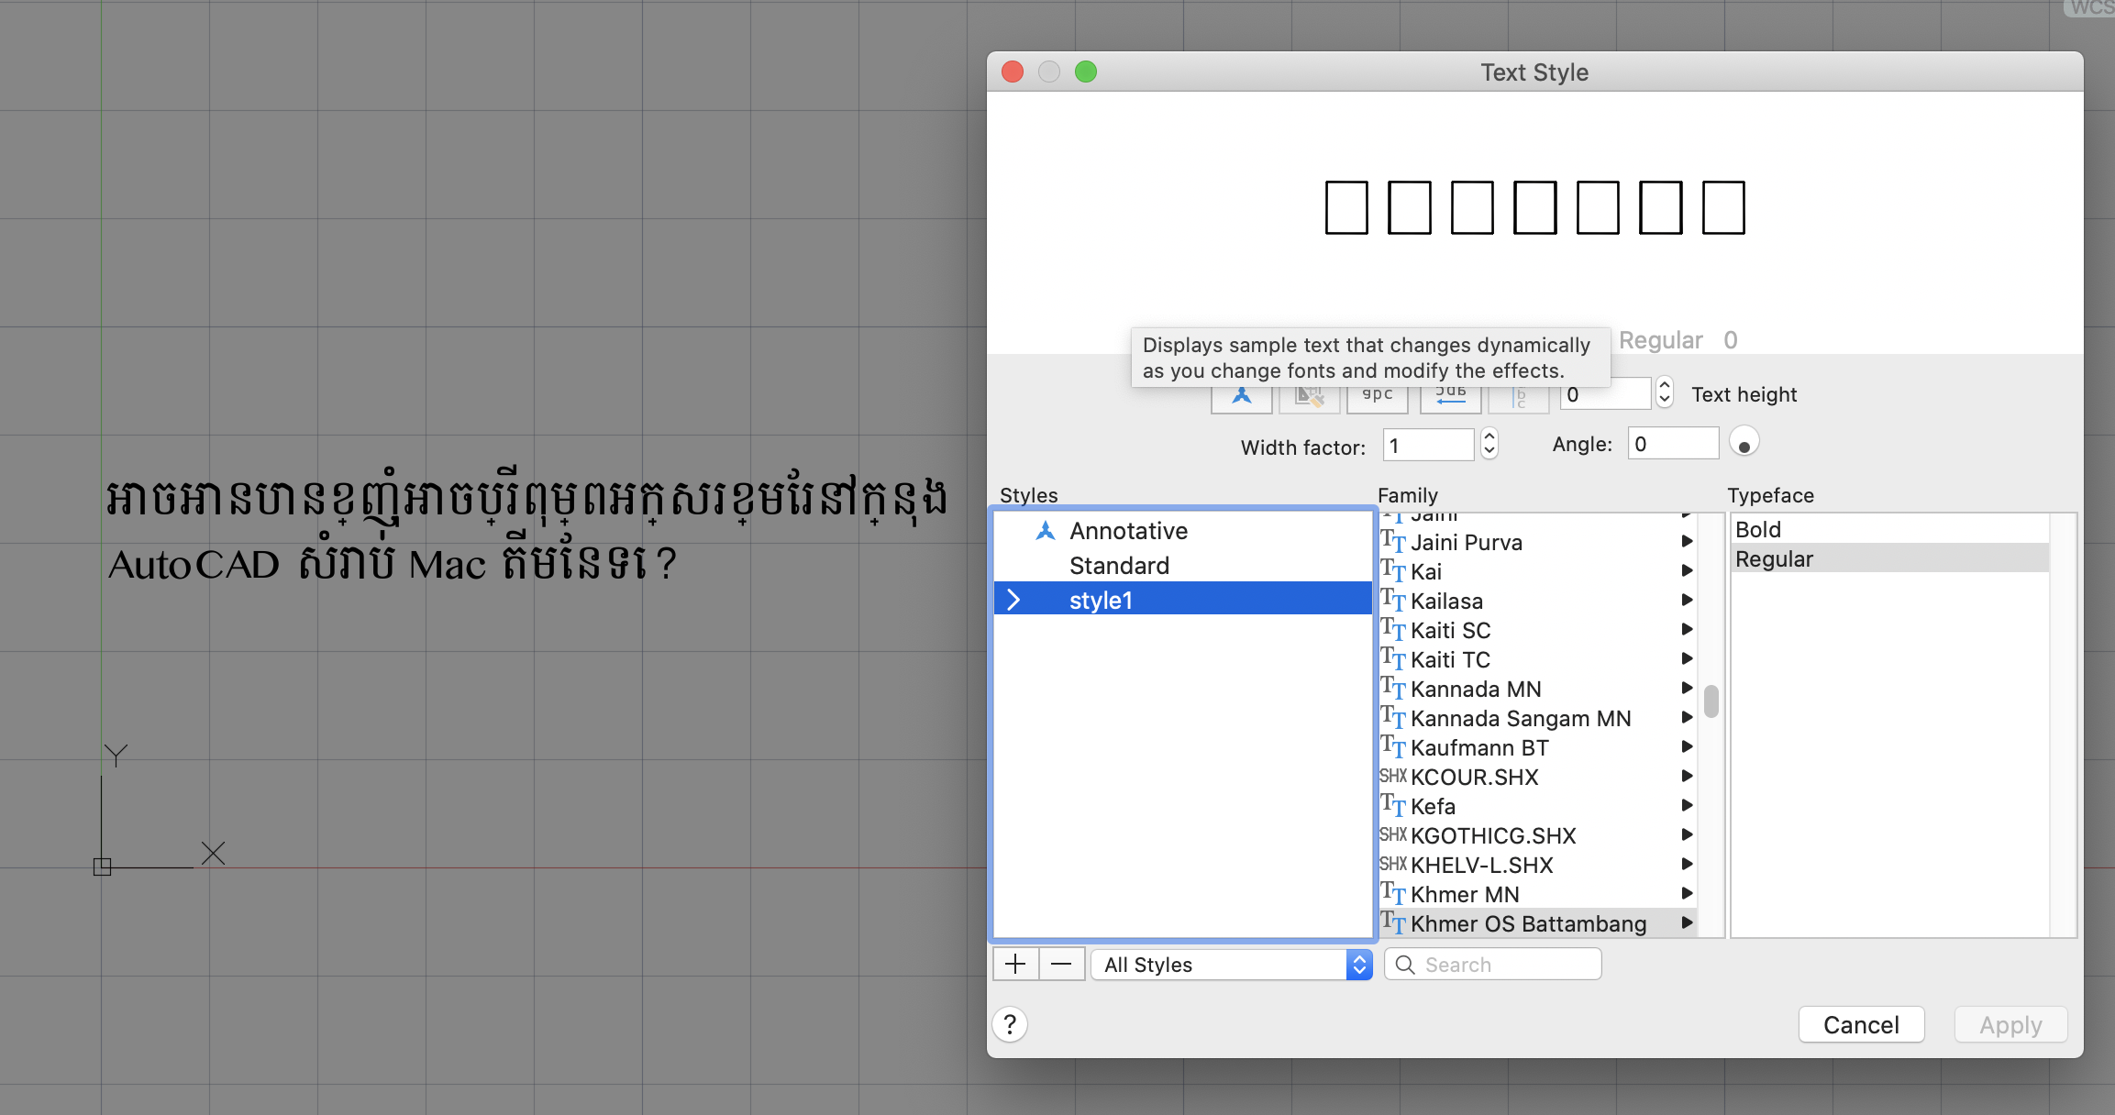Select style1 in the Styles panel
The image size is (2115, 1115).
click(x=1185, y=599)
